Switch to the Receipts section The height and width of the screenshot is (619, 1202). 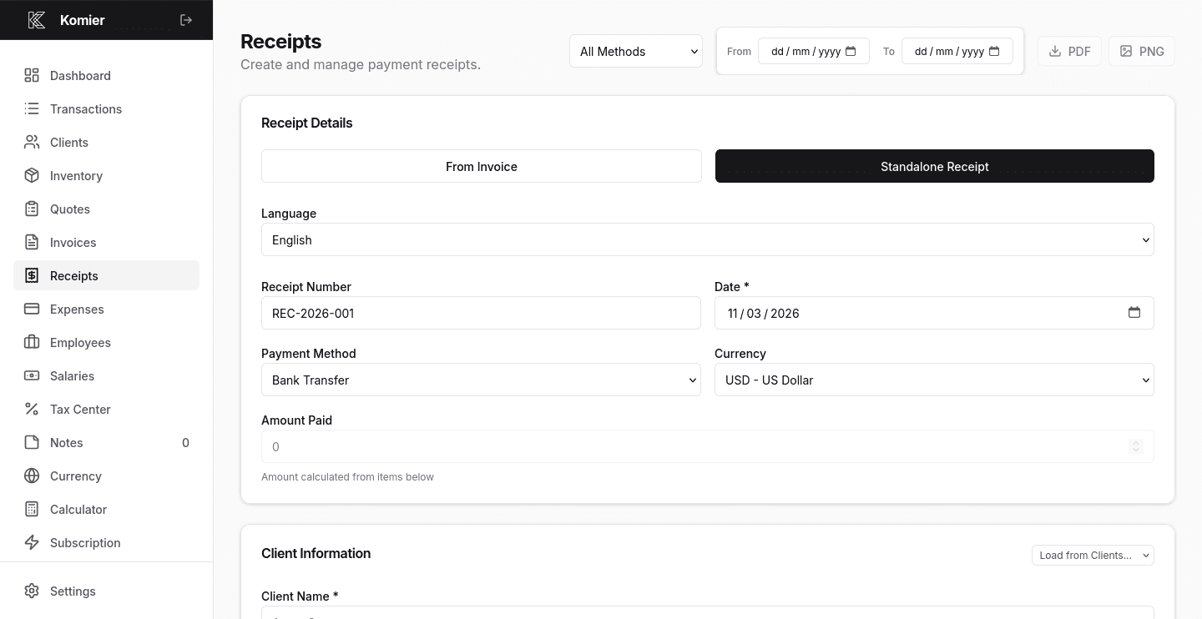click(x=73, y=275)
